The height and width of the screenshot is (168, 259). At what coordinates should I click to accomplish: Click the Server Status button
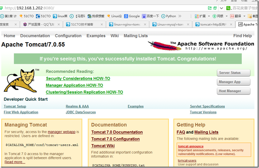tap(234, 73)
